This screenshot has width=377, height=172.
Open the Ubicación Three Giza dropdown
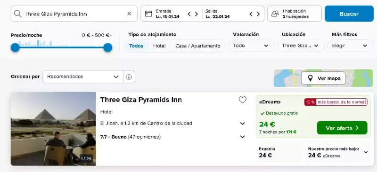coord(300,46)
